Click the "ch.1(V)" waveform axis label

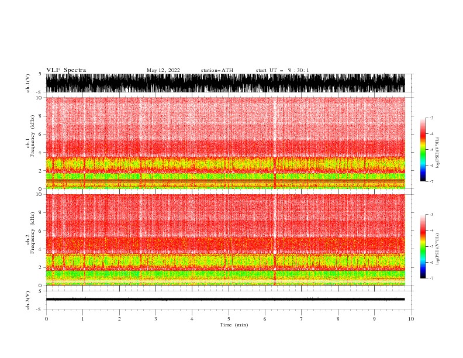coord(28,83)
